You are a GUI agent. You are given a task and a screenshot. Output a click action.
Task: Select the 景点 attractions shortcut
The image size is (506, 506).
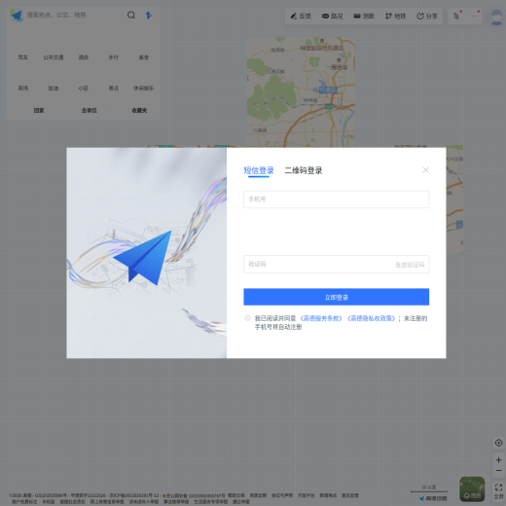(x=114, y=89)
